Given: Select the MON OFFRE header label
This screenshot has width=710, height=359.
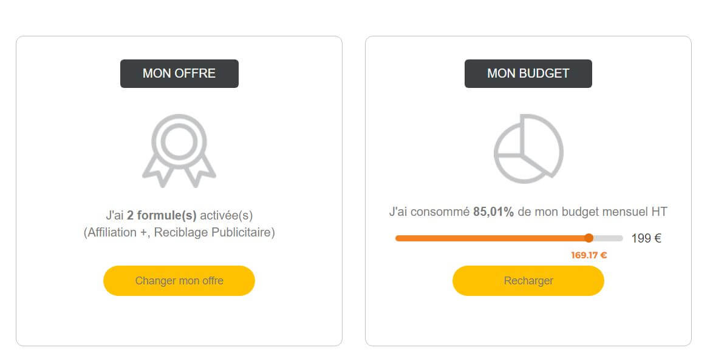Looking at the screenshot, I should pyautogui.click(x=179, y=73).
